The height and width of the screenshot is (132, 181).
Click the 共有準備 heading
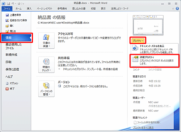coord(64,58)
